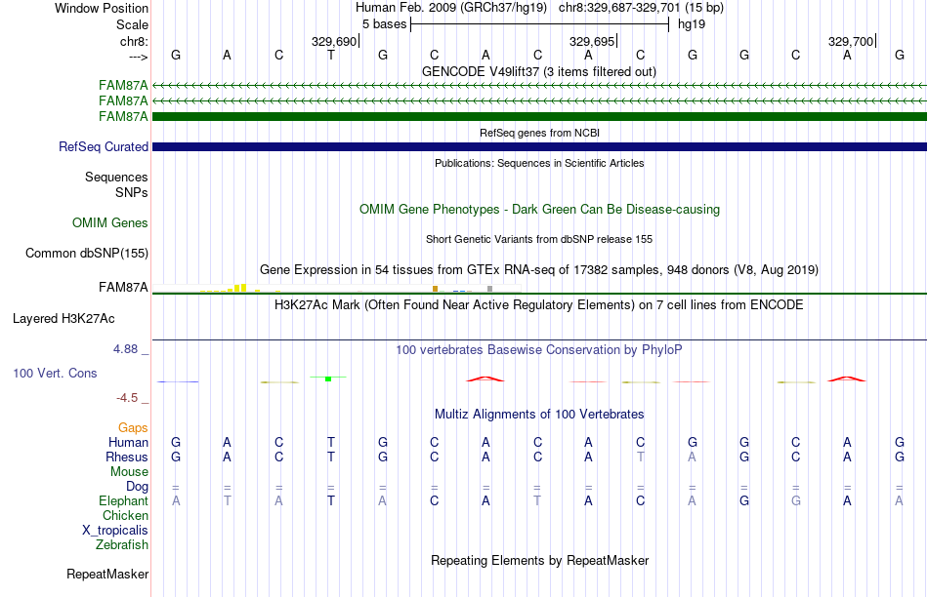Click the 4.88 upper conservation scale value
This screenshot has width=928, height=597.
pyautogui.click(x=125, y=349)
